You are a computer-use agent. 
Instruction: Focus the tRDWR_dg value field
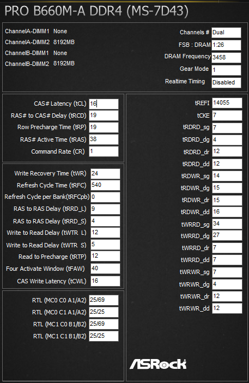pyautogui.click(x=227, y=188)
